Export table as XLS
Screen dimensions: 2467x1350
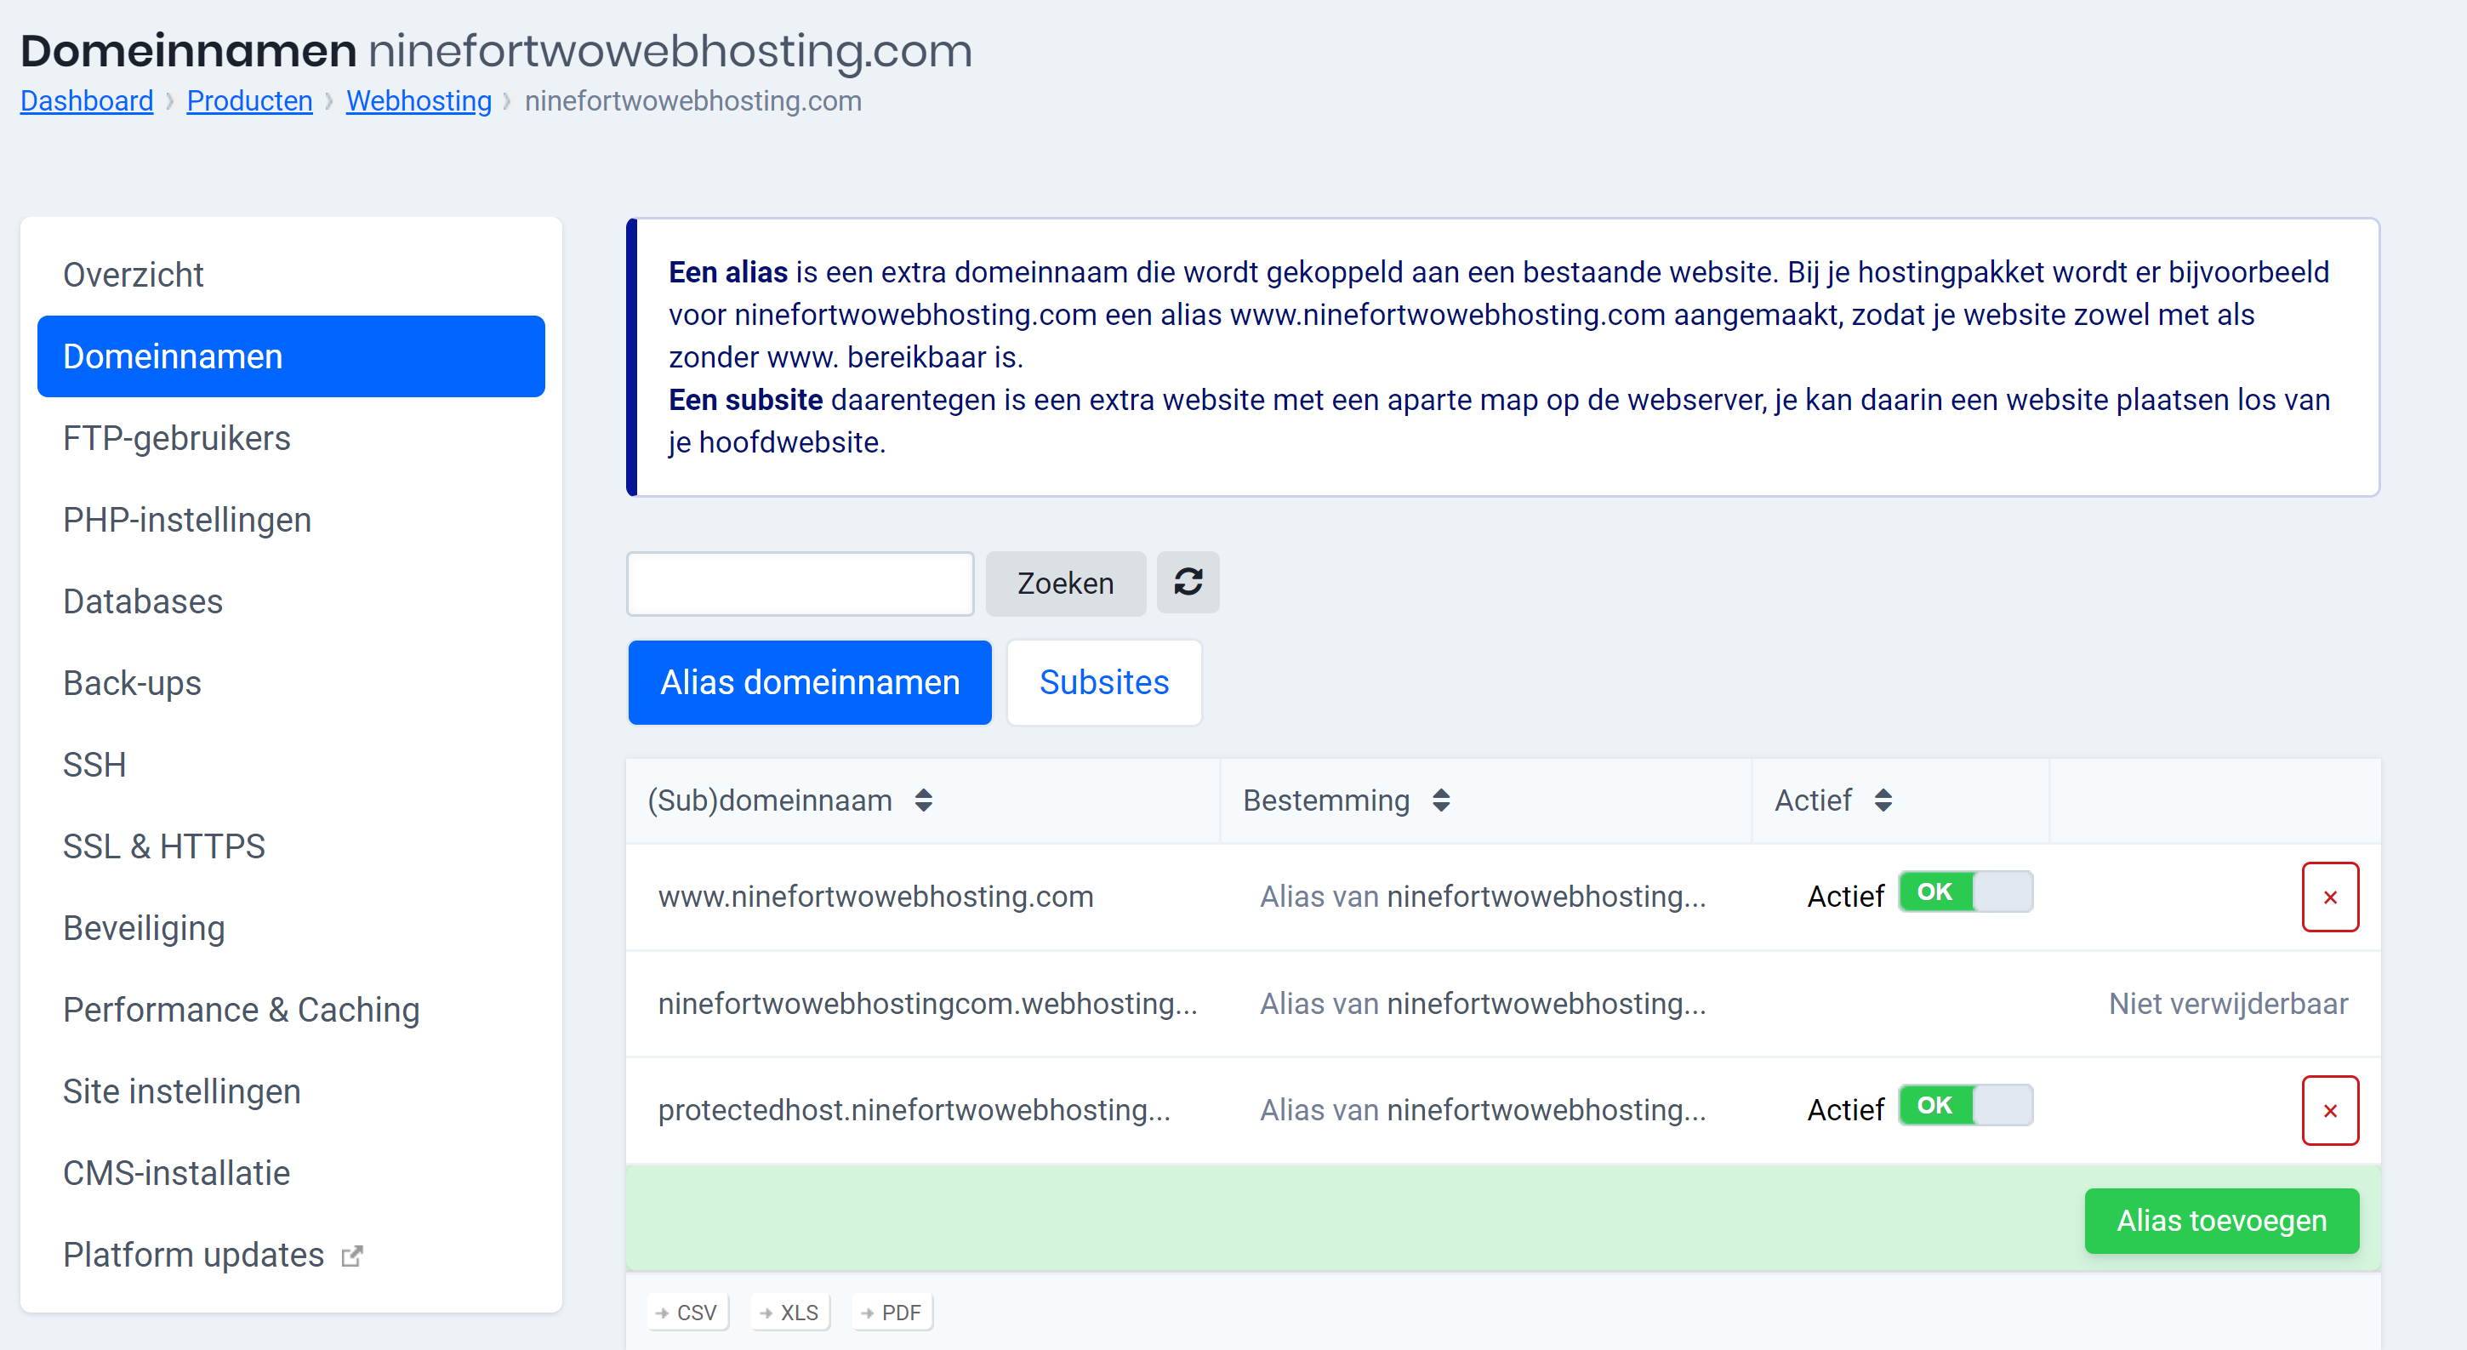coord(790,1312)
